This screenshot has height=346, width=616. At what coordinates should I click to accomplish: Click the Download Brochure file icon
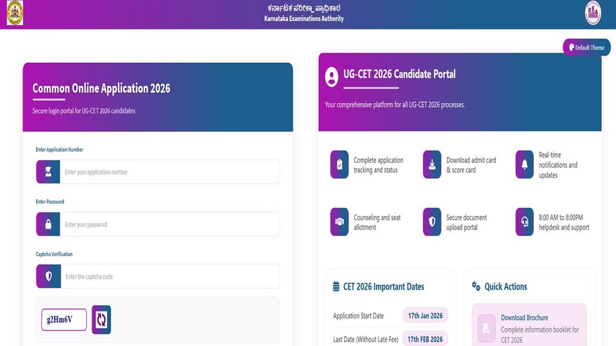point(486,328)
